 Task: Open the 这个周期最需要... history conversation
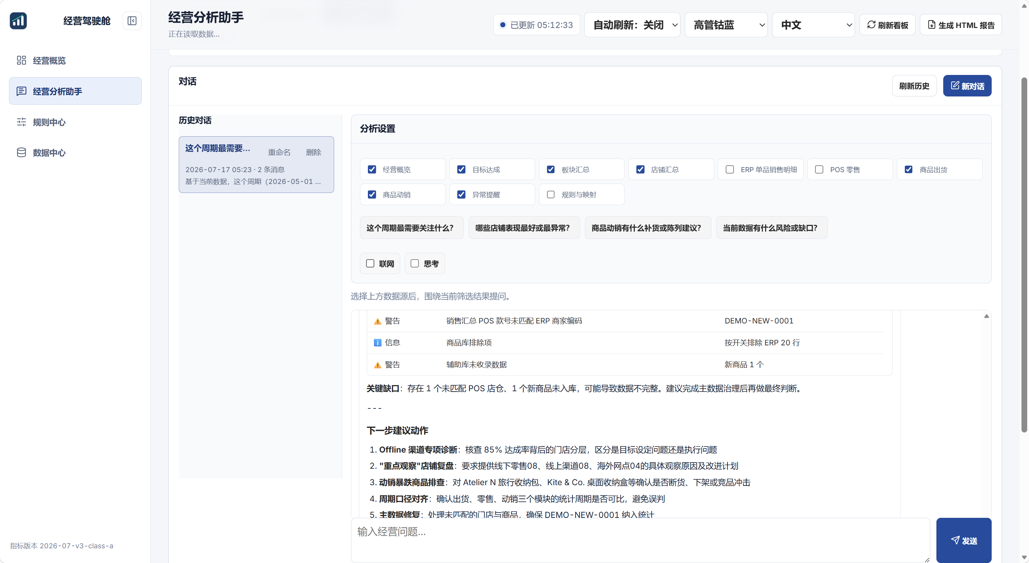point(256,164)
